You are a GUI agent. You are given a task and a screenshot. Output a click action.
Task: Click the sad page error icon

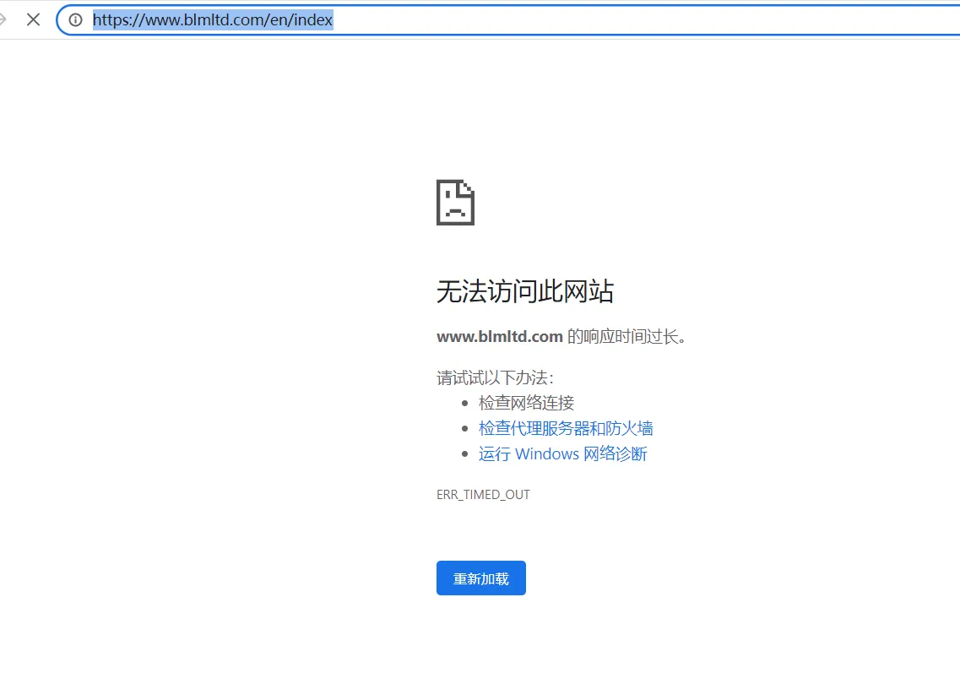[x=455, y=202]
